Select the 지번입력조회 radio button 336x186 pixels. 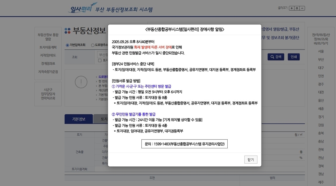tap(67, 45)
